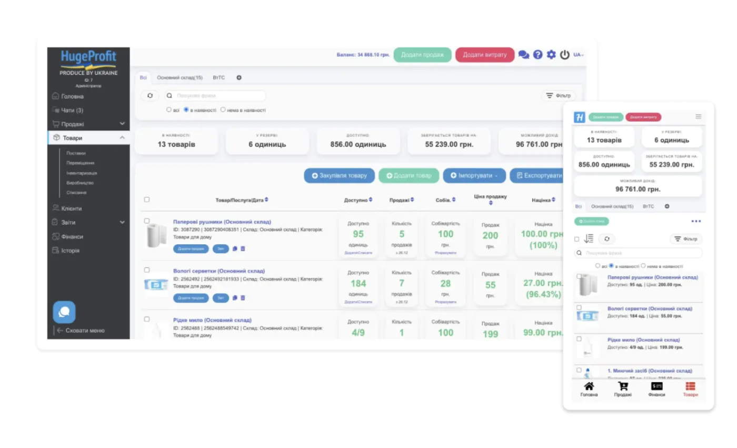Viewport: 737px width, 448px height.
Task: Click the desktop green Додати продаж header button
Action: point(423,55)
